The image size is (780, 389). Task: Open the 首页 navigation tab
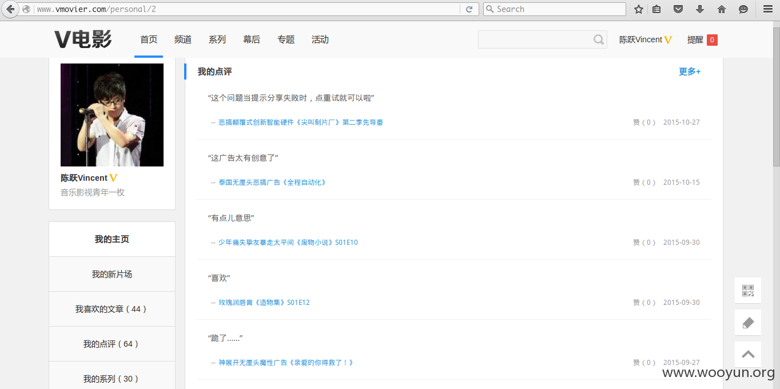pyautogui.click(x=149, y=39)
